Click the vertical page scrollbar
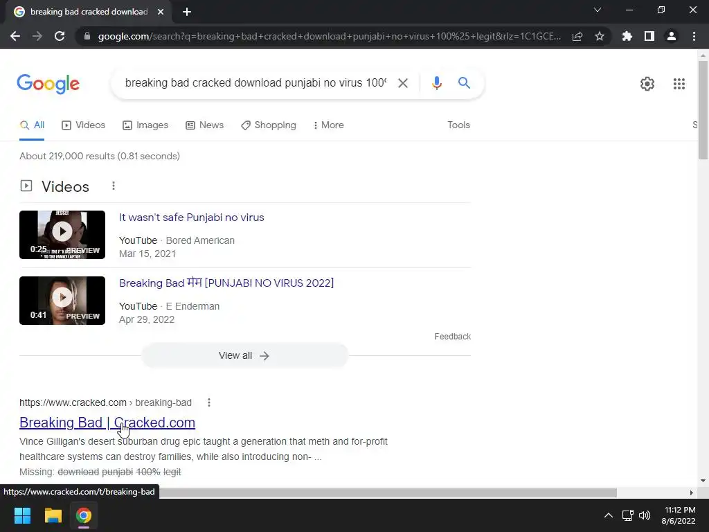709x532 pixels. (703, 110)
